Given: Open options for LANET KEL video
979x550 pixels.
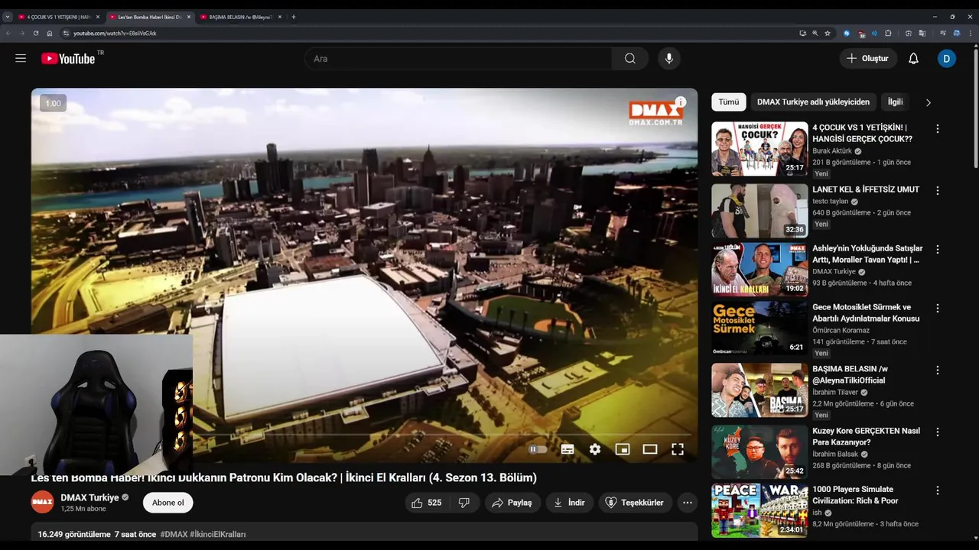Looking at the screenshot, I should [x=938, y=190].
